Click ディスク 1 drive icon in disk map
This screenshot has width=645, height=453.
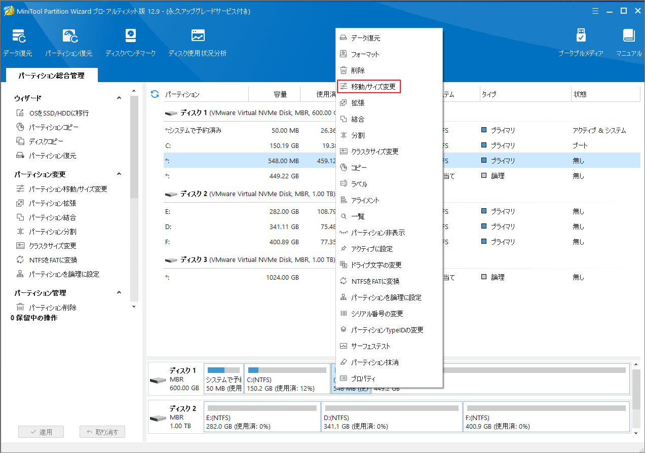[158, 380]
